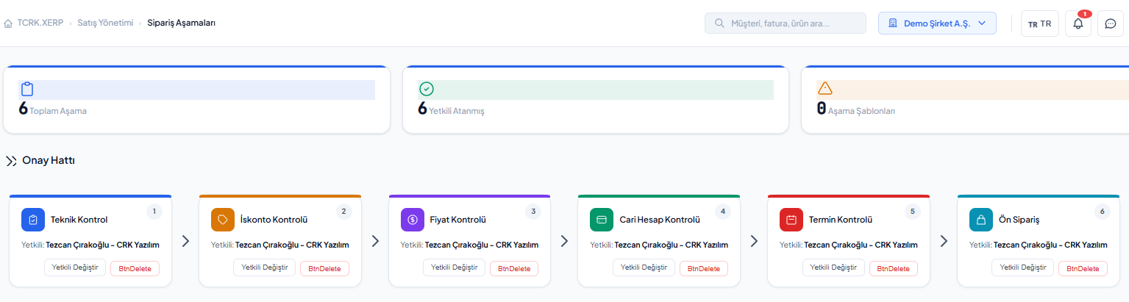Viewport: 1129px width, 302px height.
Task: Click the warning triangle icon for Aşama Şablonları
Action: [825, 89]
